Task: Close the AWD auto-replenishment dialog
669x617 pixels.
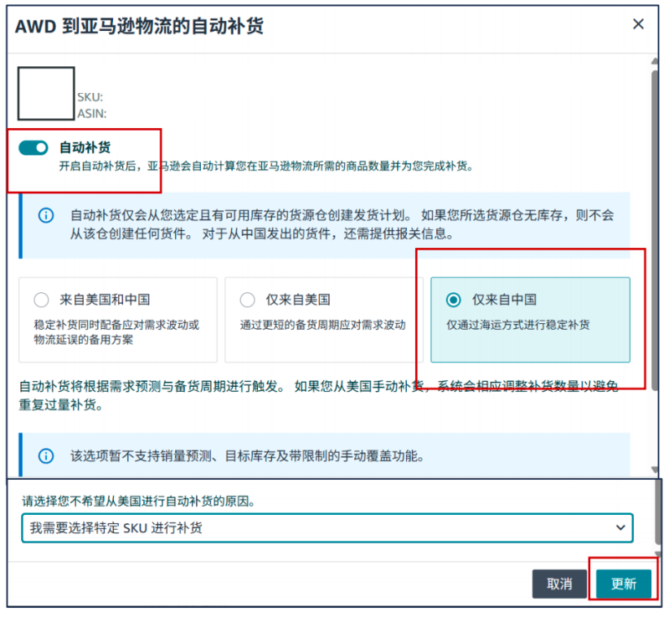Action: pyautogui.click(x=638, y=24)
